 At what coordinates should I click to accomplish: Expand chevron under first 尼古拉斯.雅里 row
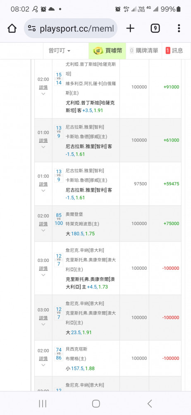point(43,147)
